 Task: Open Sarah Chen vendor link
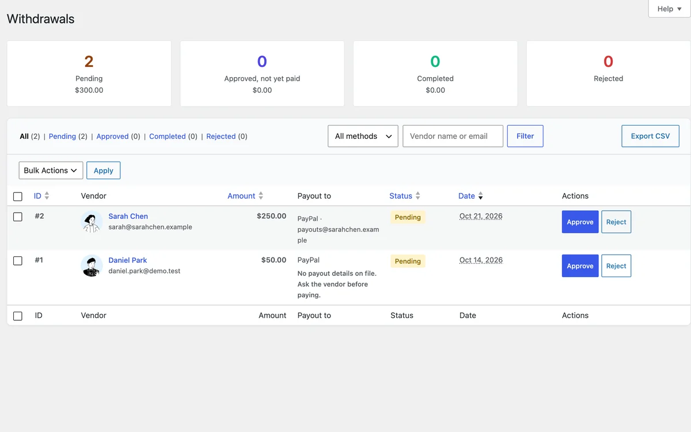pyautogui.click(x=128, y=216)
